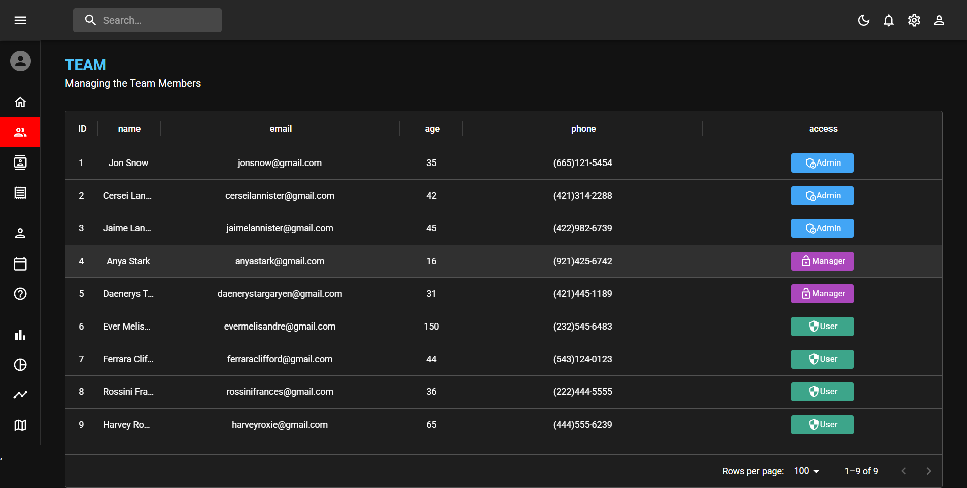Open the hamburger menu in the top bar
The image size is (967, 488).
20,20
